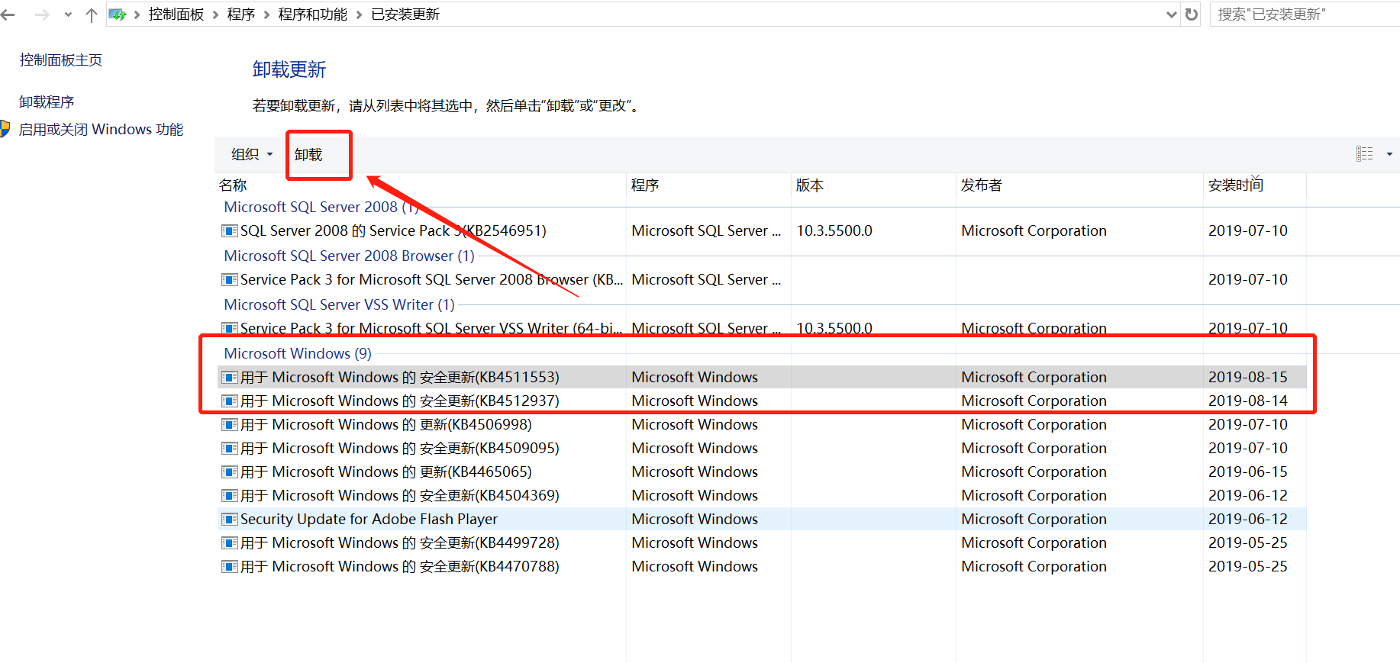Click the shield icon beside Windows features link
This screenshot has height=663, width=1400.
pos(5,129)
